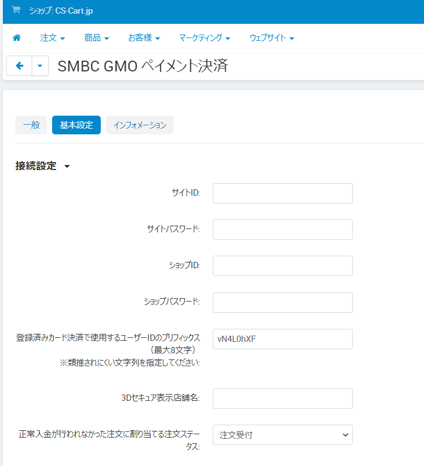Click the shopping cart icon
424x466 pixels.
[16, 10]
